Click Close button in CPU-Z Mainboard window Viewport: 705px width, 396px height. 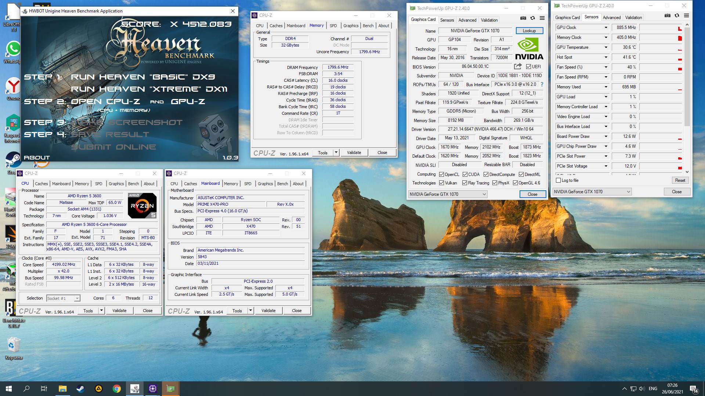tap(297, 311)
